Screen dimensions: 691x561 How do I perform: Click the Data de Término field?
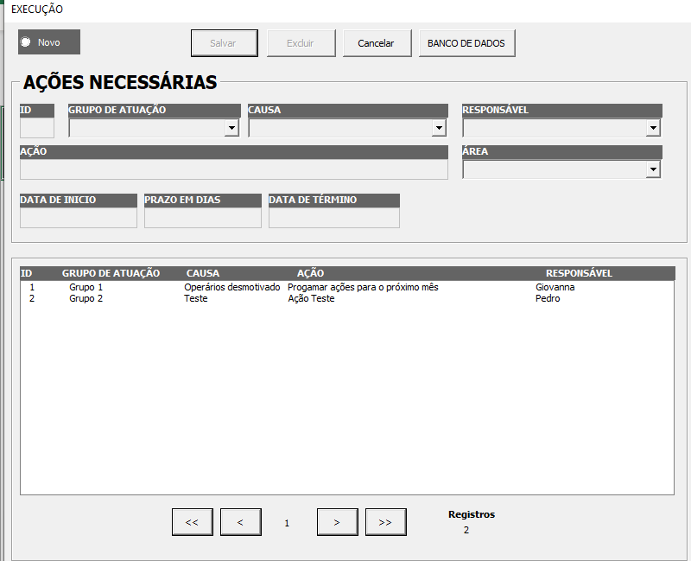[334, 218]
